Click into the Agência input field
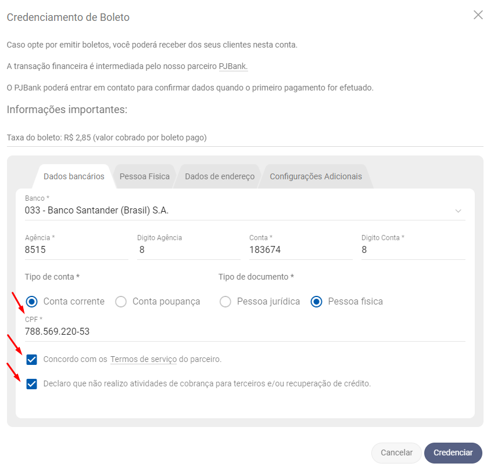 76,250
